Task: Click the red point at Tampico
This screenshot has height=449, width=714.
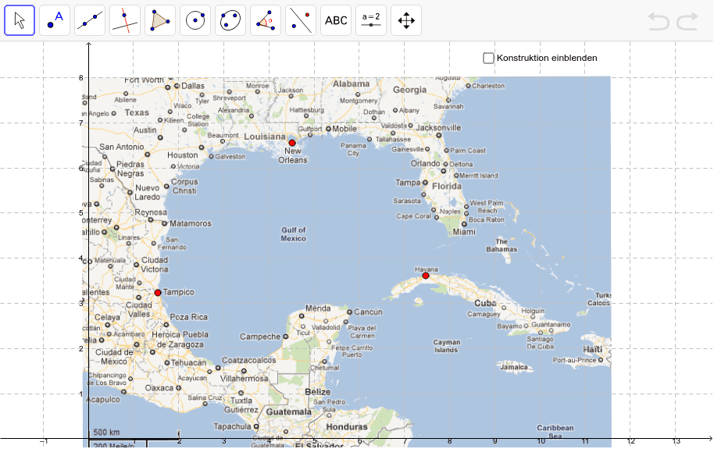Action: tap(158, 292)
